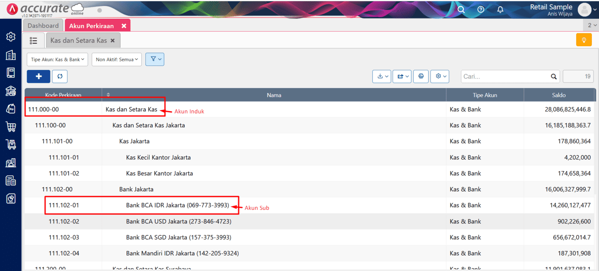
Task: Open the settings gear in left sidebar
Action: click(x=11, y=37)
